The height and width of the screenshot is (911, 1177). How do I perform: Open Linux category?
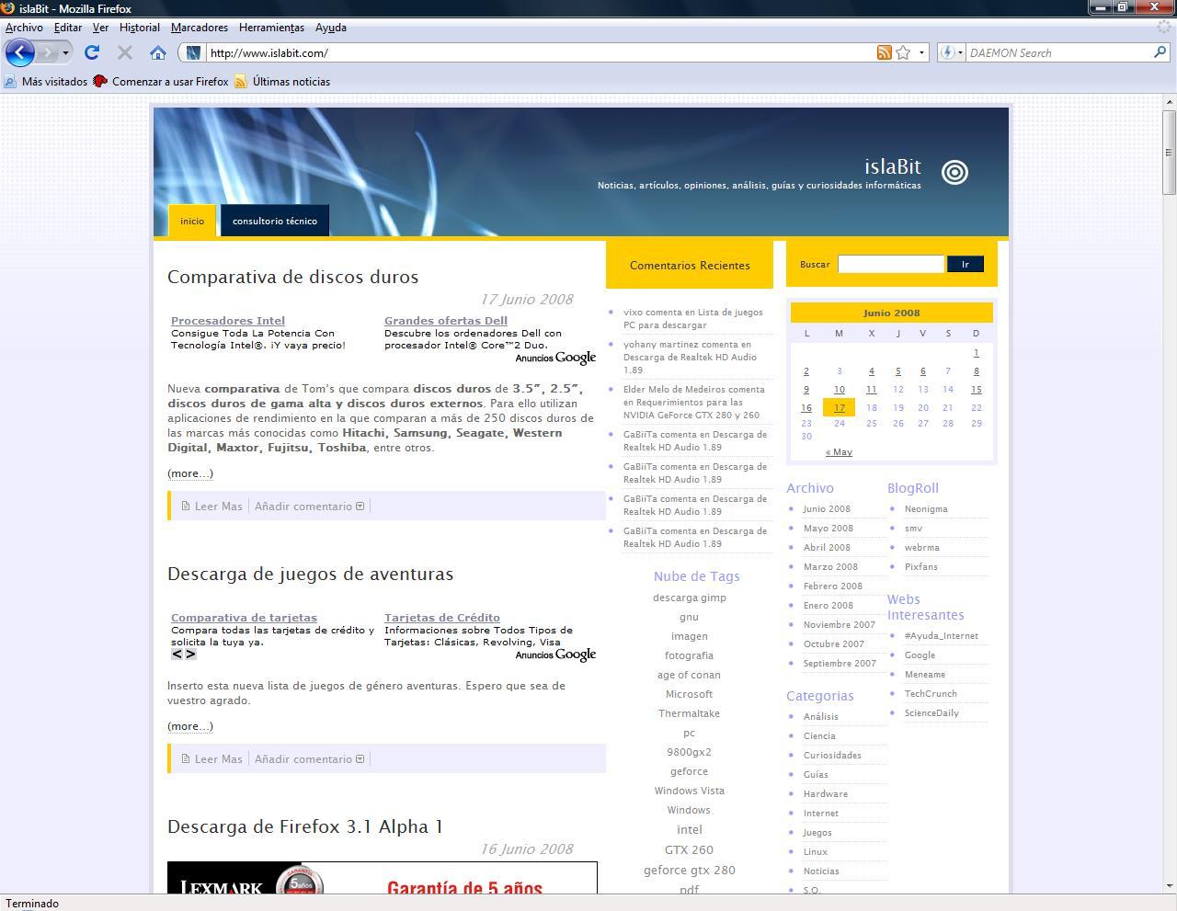point(816,851)
